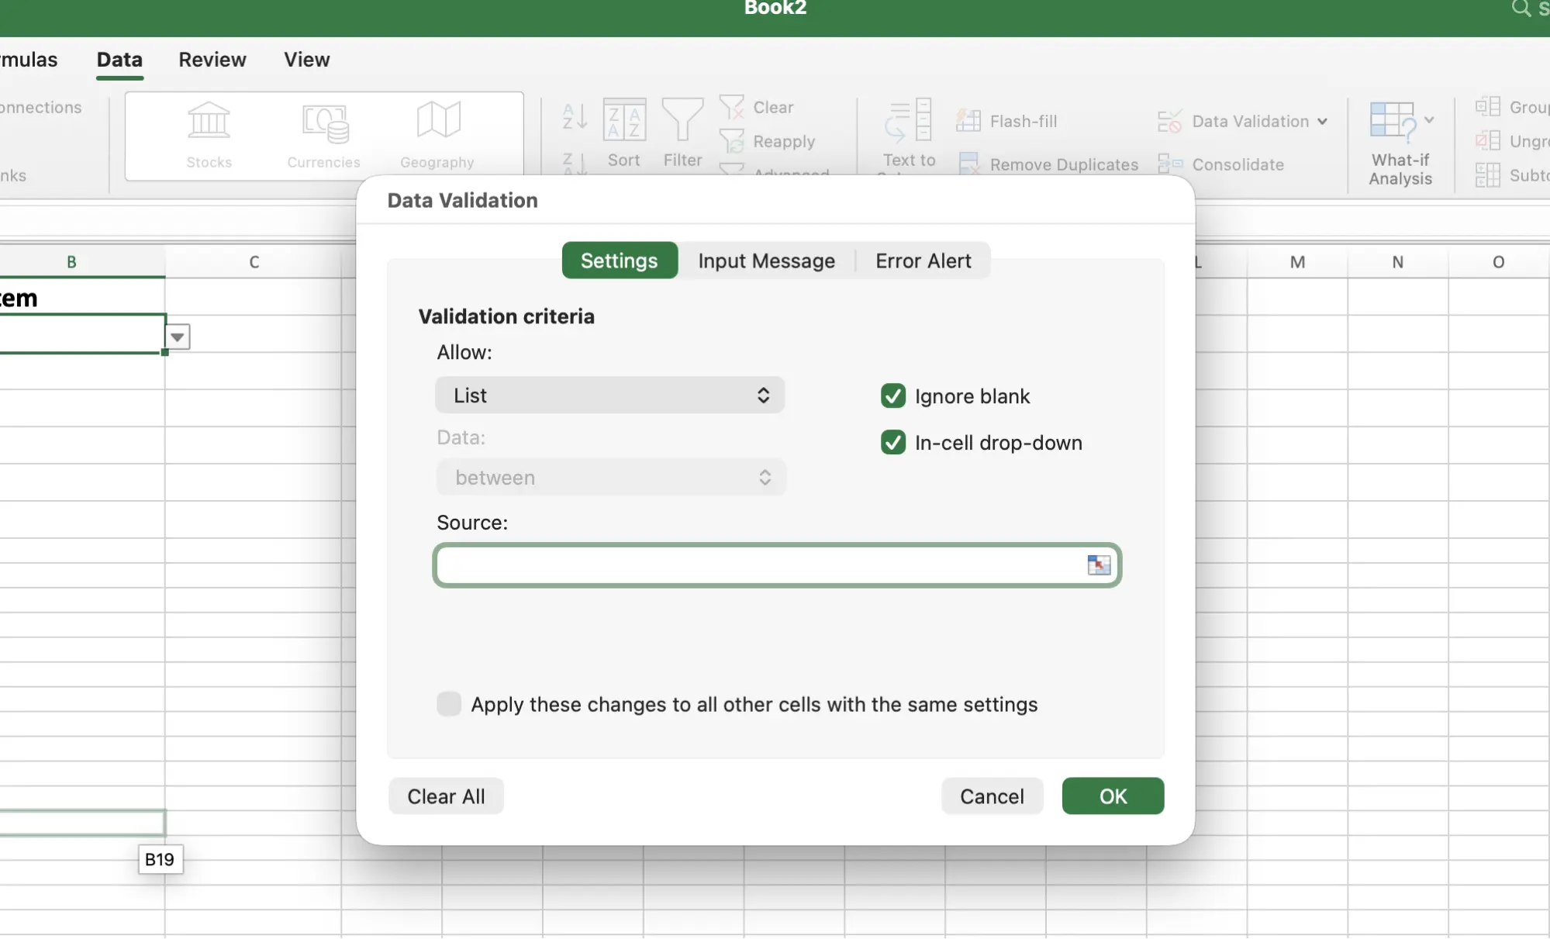Switch to the Error Alert tab
Viewport: 1550px width, 939px height.
923,261
